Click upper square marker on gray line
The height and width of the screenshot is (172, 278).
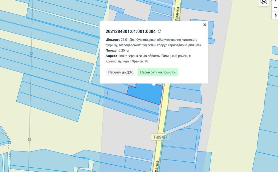[x=31, y=53]
